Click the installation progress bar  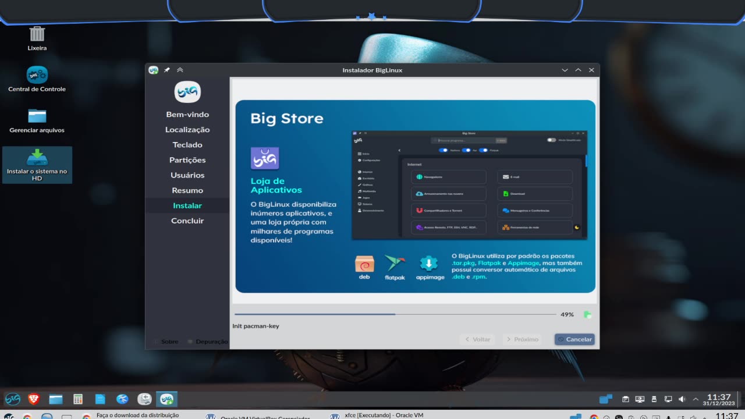395,314
